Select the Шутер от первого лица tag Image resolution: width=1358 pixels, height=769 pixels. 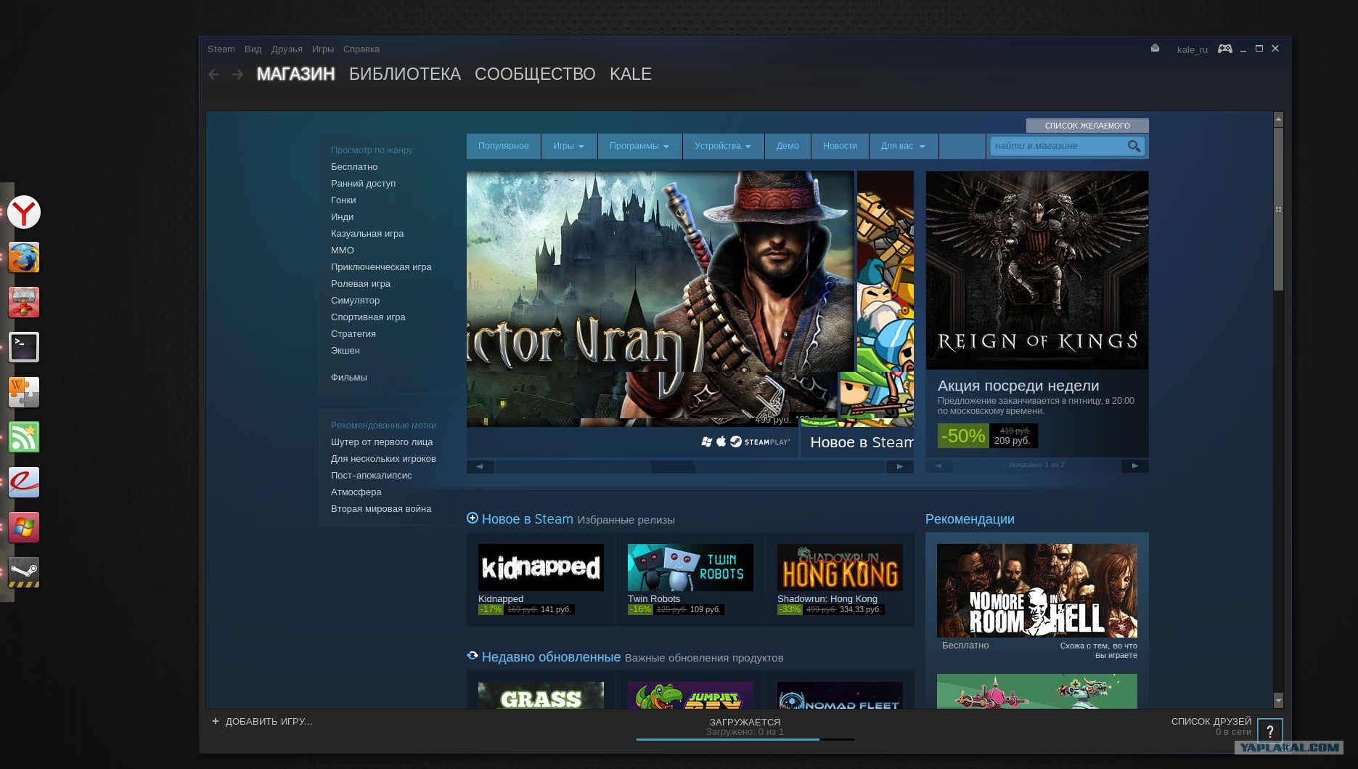(382, 442)
